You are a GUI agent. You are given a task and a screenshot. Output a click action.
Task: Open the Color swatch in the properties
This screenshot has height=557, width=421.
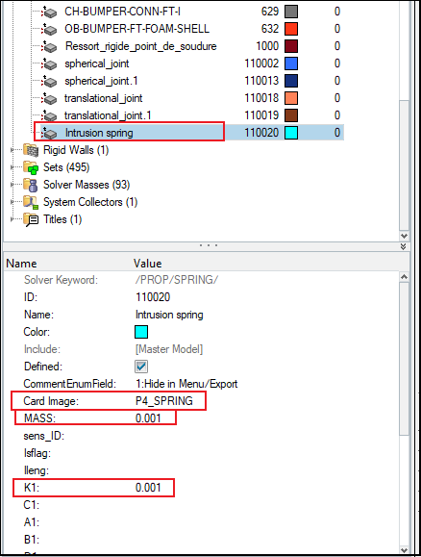pyautogui.click(x=141, y=332)
